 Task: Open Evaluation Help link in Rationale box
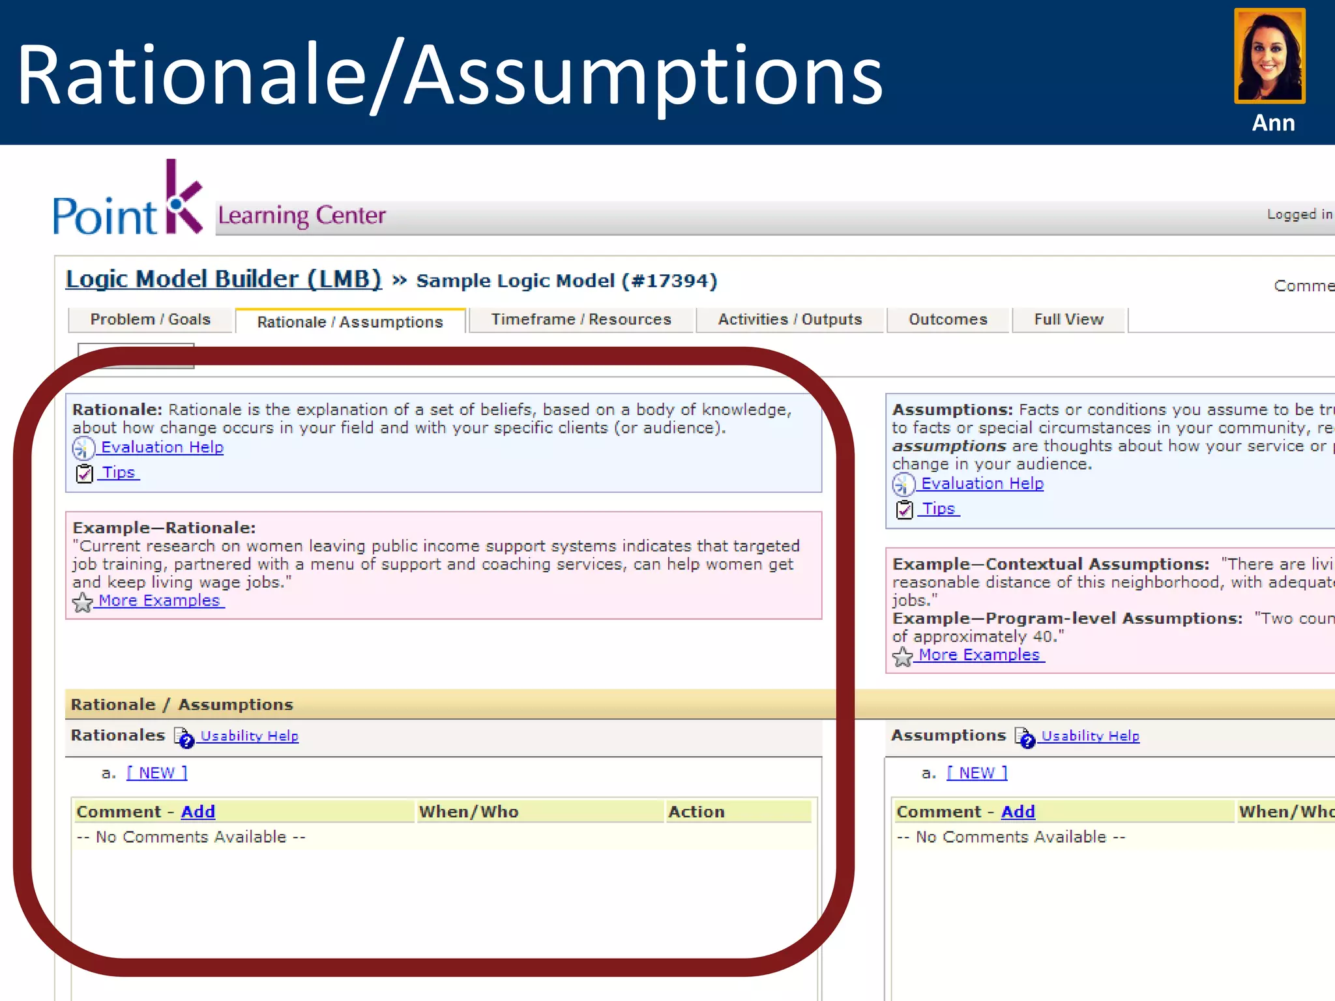(x=162, y=447)
